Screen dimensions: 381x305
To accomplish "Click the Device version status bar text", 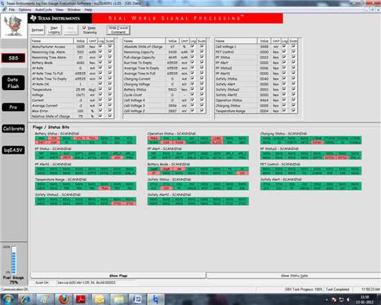I will point(87,283).
